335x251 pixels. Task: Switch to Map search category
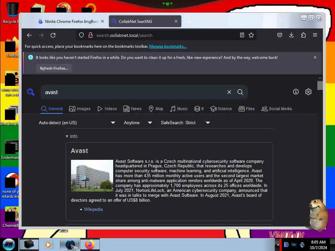[156, 109]
